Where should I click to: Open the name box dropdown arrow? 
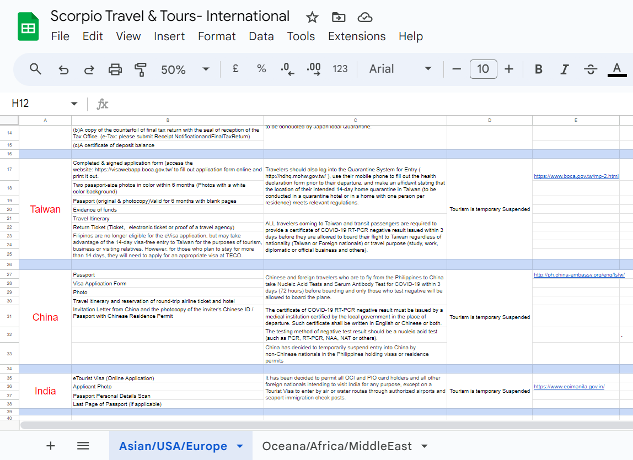pyautogui.click(x=74, y=104)
